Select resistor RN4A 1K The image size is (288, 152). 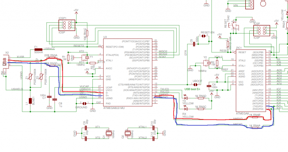coord(255,128)
